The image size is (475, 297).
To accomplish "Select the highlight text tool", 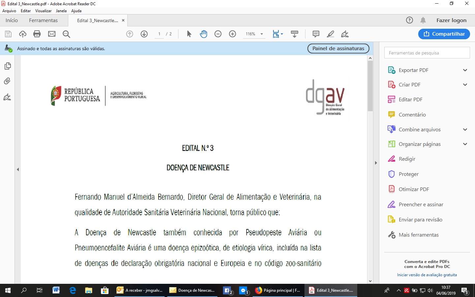I will [330, 34].
